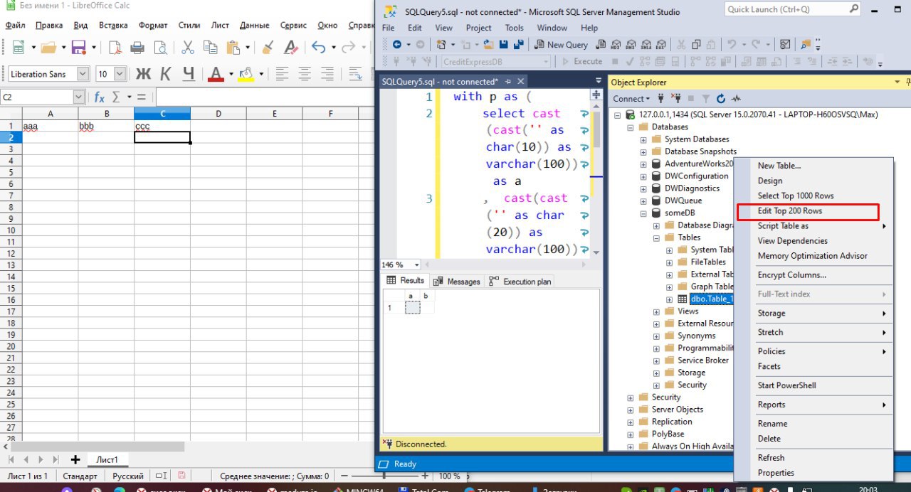Center cell text horizontally in Calc
The width and height of the screenshot is (911, 492).
305,74
